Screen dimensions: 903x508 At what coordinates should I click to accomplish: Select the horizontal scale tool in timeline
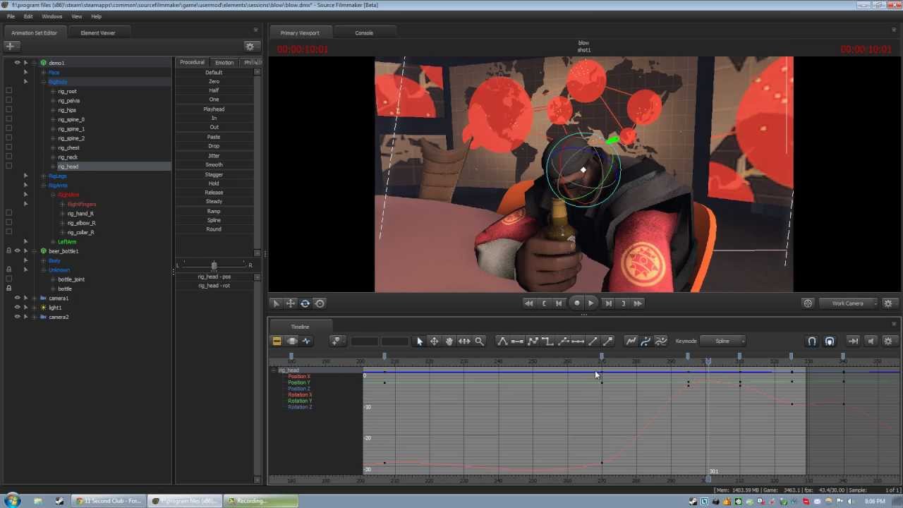(x=464, y=341)
